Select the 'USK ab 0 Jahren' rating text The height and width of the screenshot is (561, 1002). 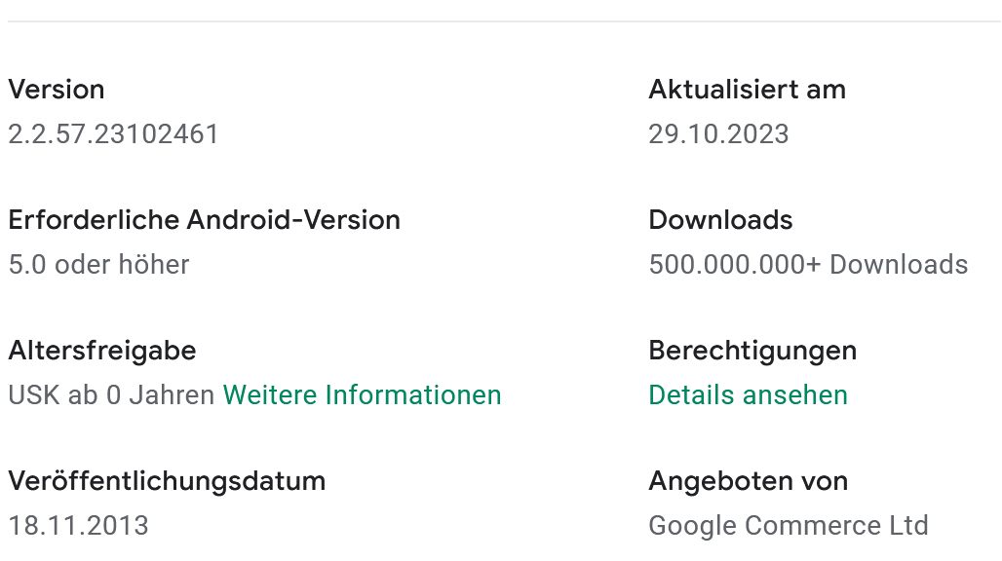click(x=111, y=395)
